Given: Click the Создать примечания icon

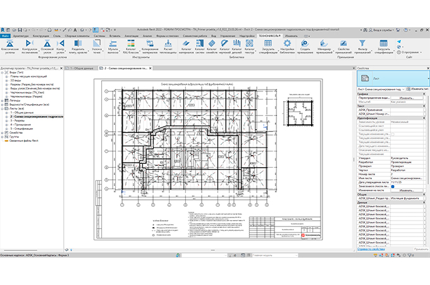Looking at the screenshot, I should pos(304,45).
